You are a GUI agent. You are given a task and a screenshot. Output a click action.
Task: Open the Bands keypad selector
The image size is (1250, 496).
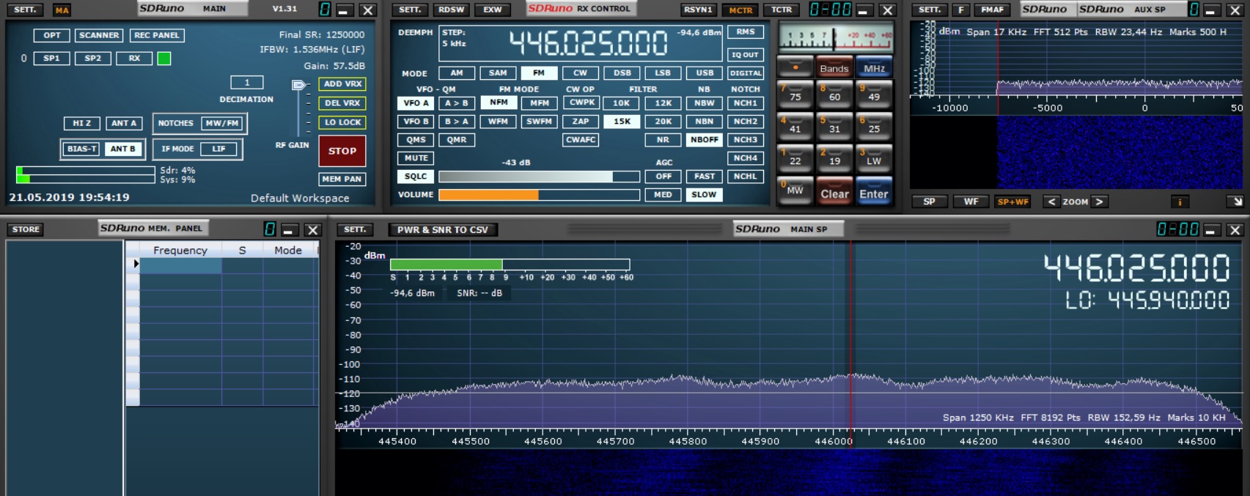click(834, 67)
